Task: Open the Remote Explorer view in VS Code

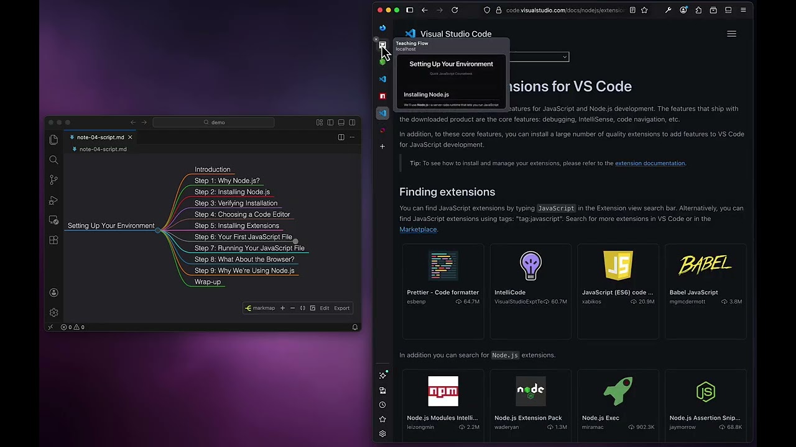Action: (x=53, y=220)
